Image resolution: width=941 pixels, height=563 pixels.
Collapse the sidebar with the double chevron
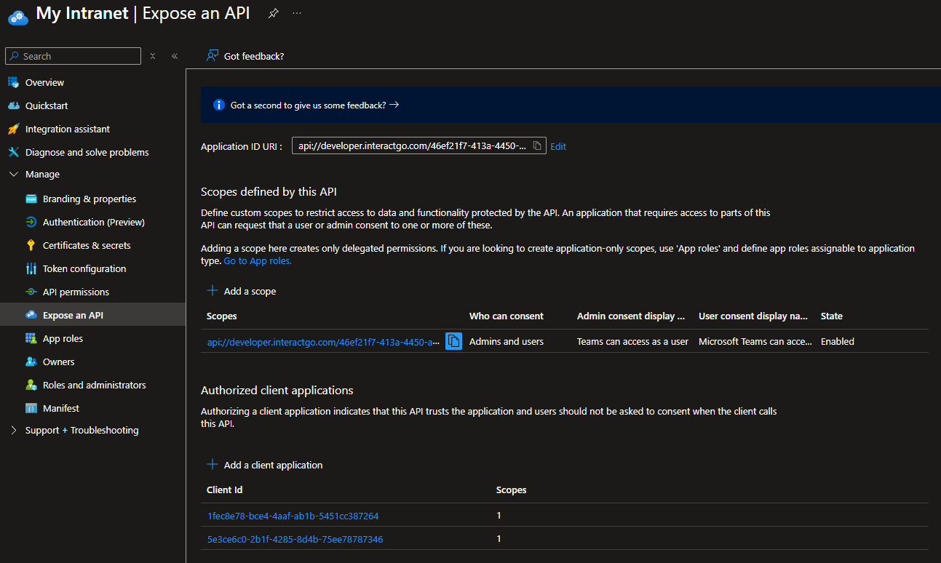(x=175, y=56)
